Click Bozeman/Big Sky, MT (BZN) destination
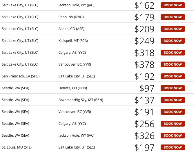This screenshot has height=152, width=196. point(81,100)
